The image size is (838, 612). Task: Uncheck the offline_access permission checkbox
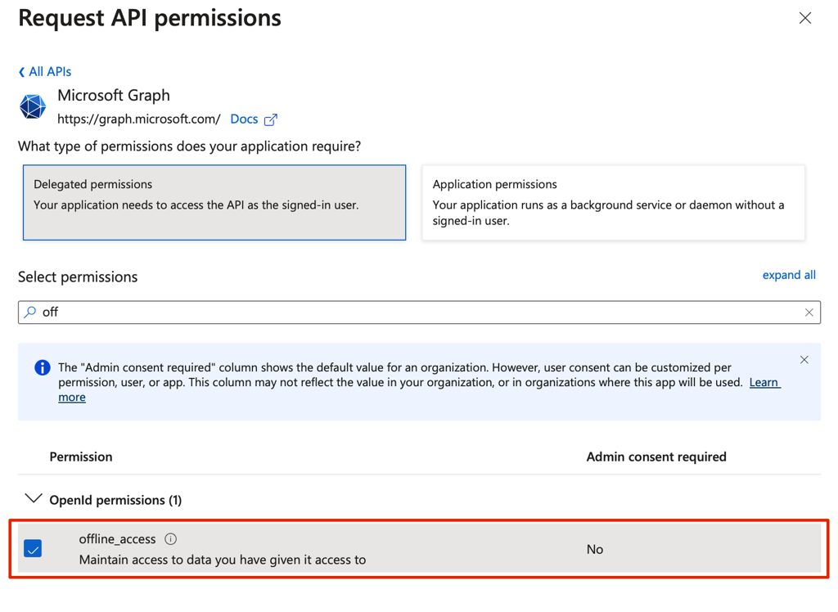[33, 548]
